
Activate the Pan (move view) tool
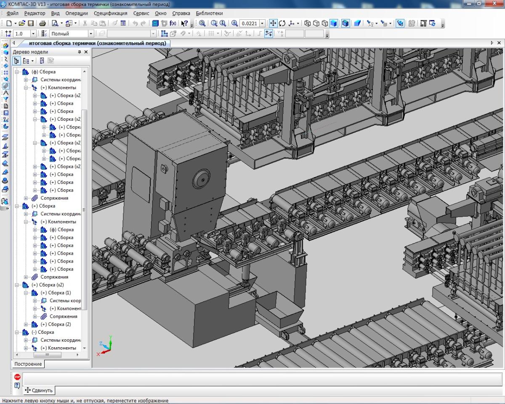pos(273,24)
